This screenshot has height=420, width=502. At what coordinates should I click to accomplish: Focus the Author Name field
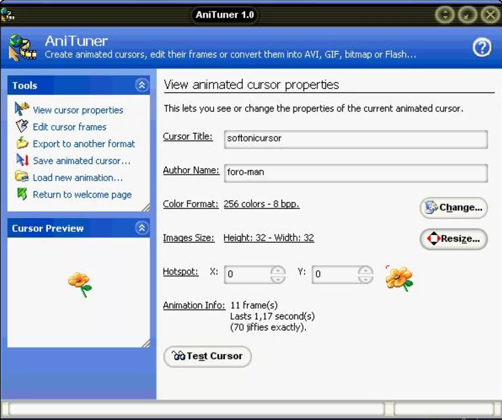[x=355, y=173]
